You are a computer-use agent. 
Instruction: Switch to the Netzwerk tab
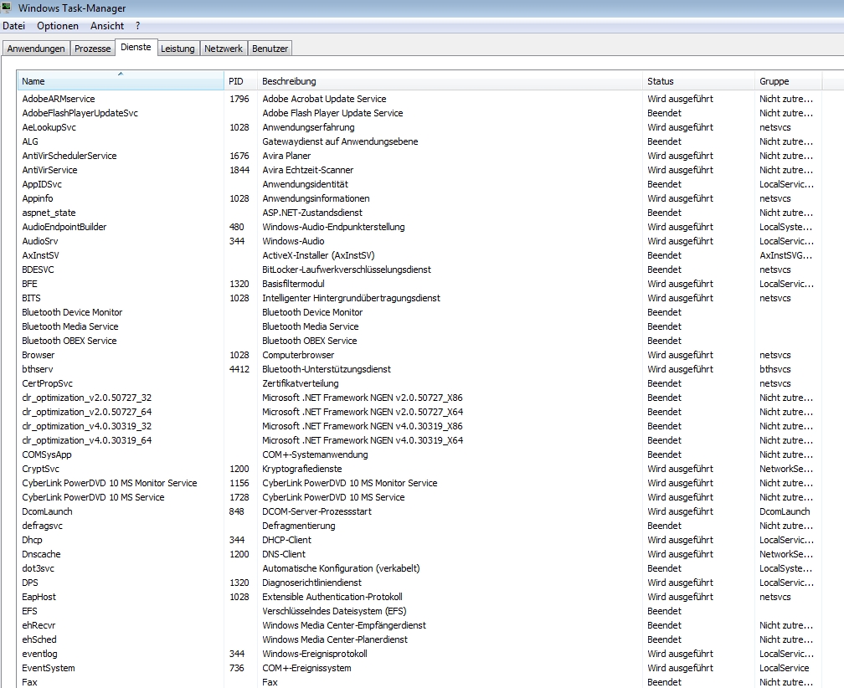click(x=224, y=49)
